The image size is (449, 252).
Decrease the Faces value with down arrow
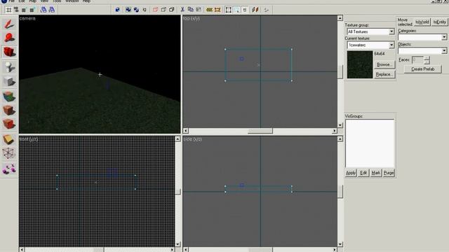coord(427,62)
